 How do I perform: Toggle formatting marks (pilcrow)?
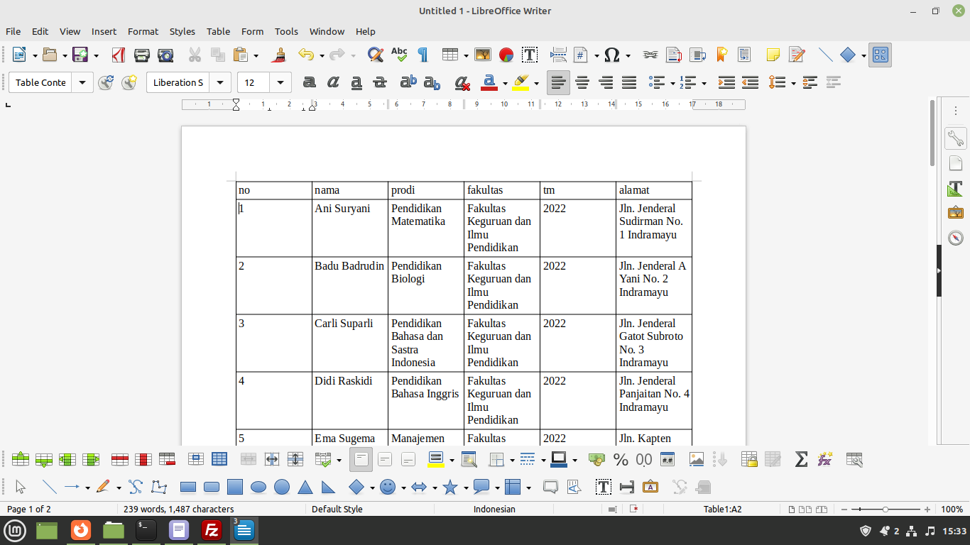coord(423,55)
